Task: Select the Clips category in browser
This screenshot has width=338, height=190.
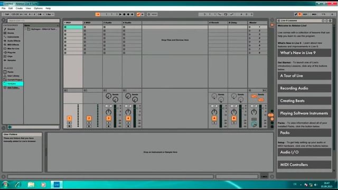Action: tap(10, 56)
